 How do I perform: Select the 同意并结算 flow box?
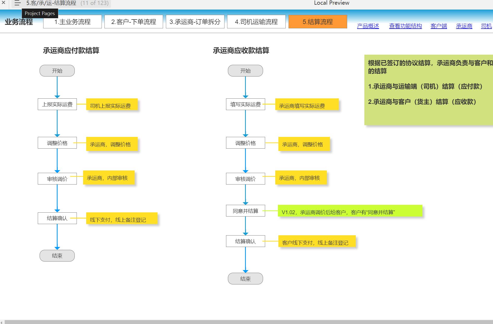click(246, 211)
